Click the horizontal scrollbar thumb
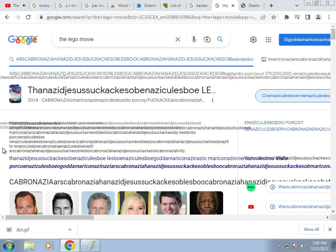The height and width of the screenshot is (252, 336). click(x=50, y=217)
